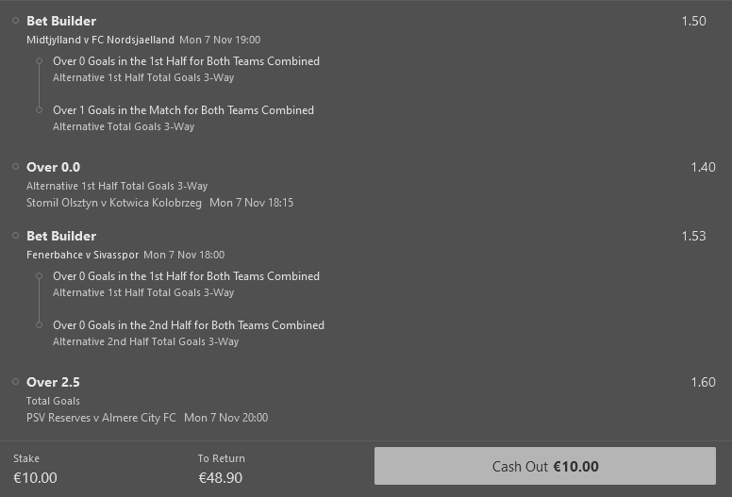Click the 1.50 odds value

(693, 21)
